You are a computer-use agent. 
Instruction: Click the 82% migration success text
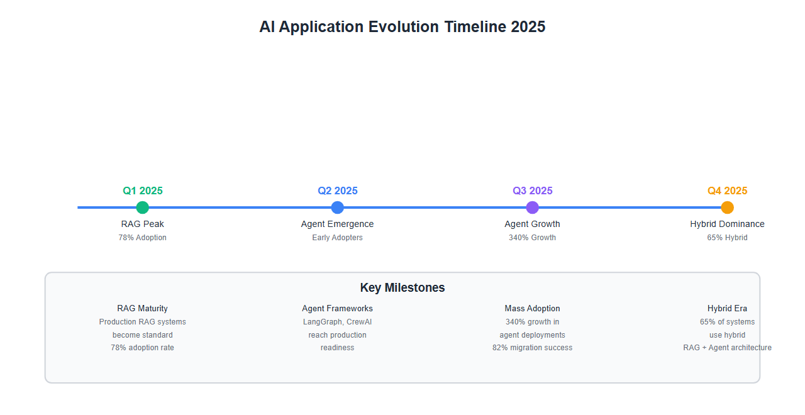(x=533, y=348)
